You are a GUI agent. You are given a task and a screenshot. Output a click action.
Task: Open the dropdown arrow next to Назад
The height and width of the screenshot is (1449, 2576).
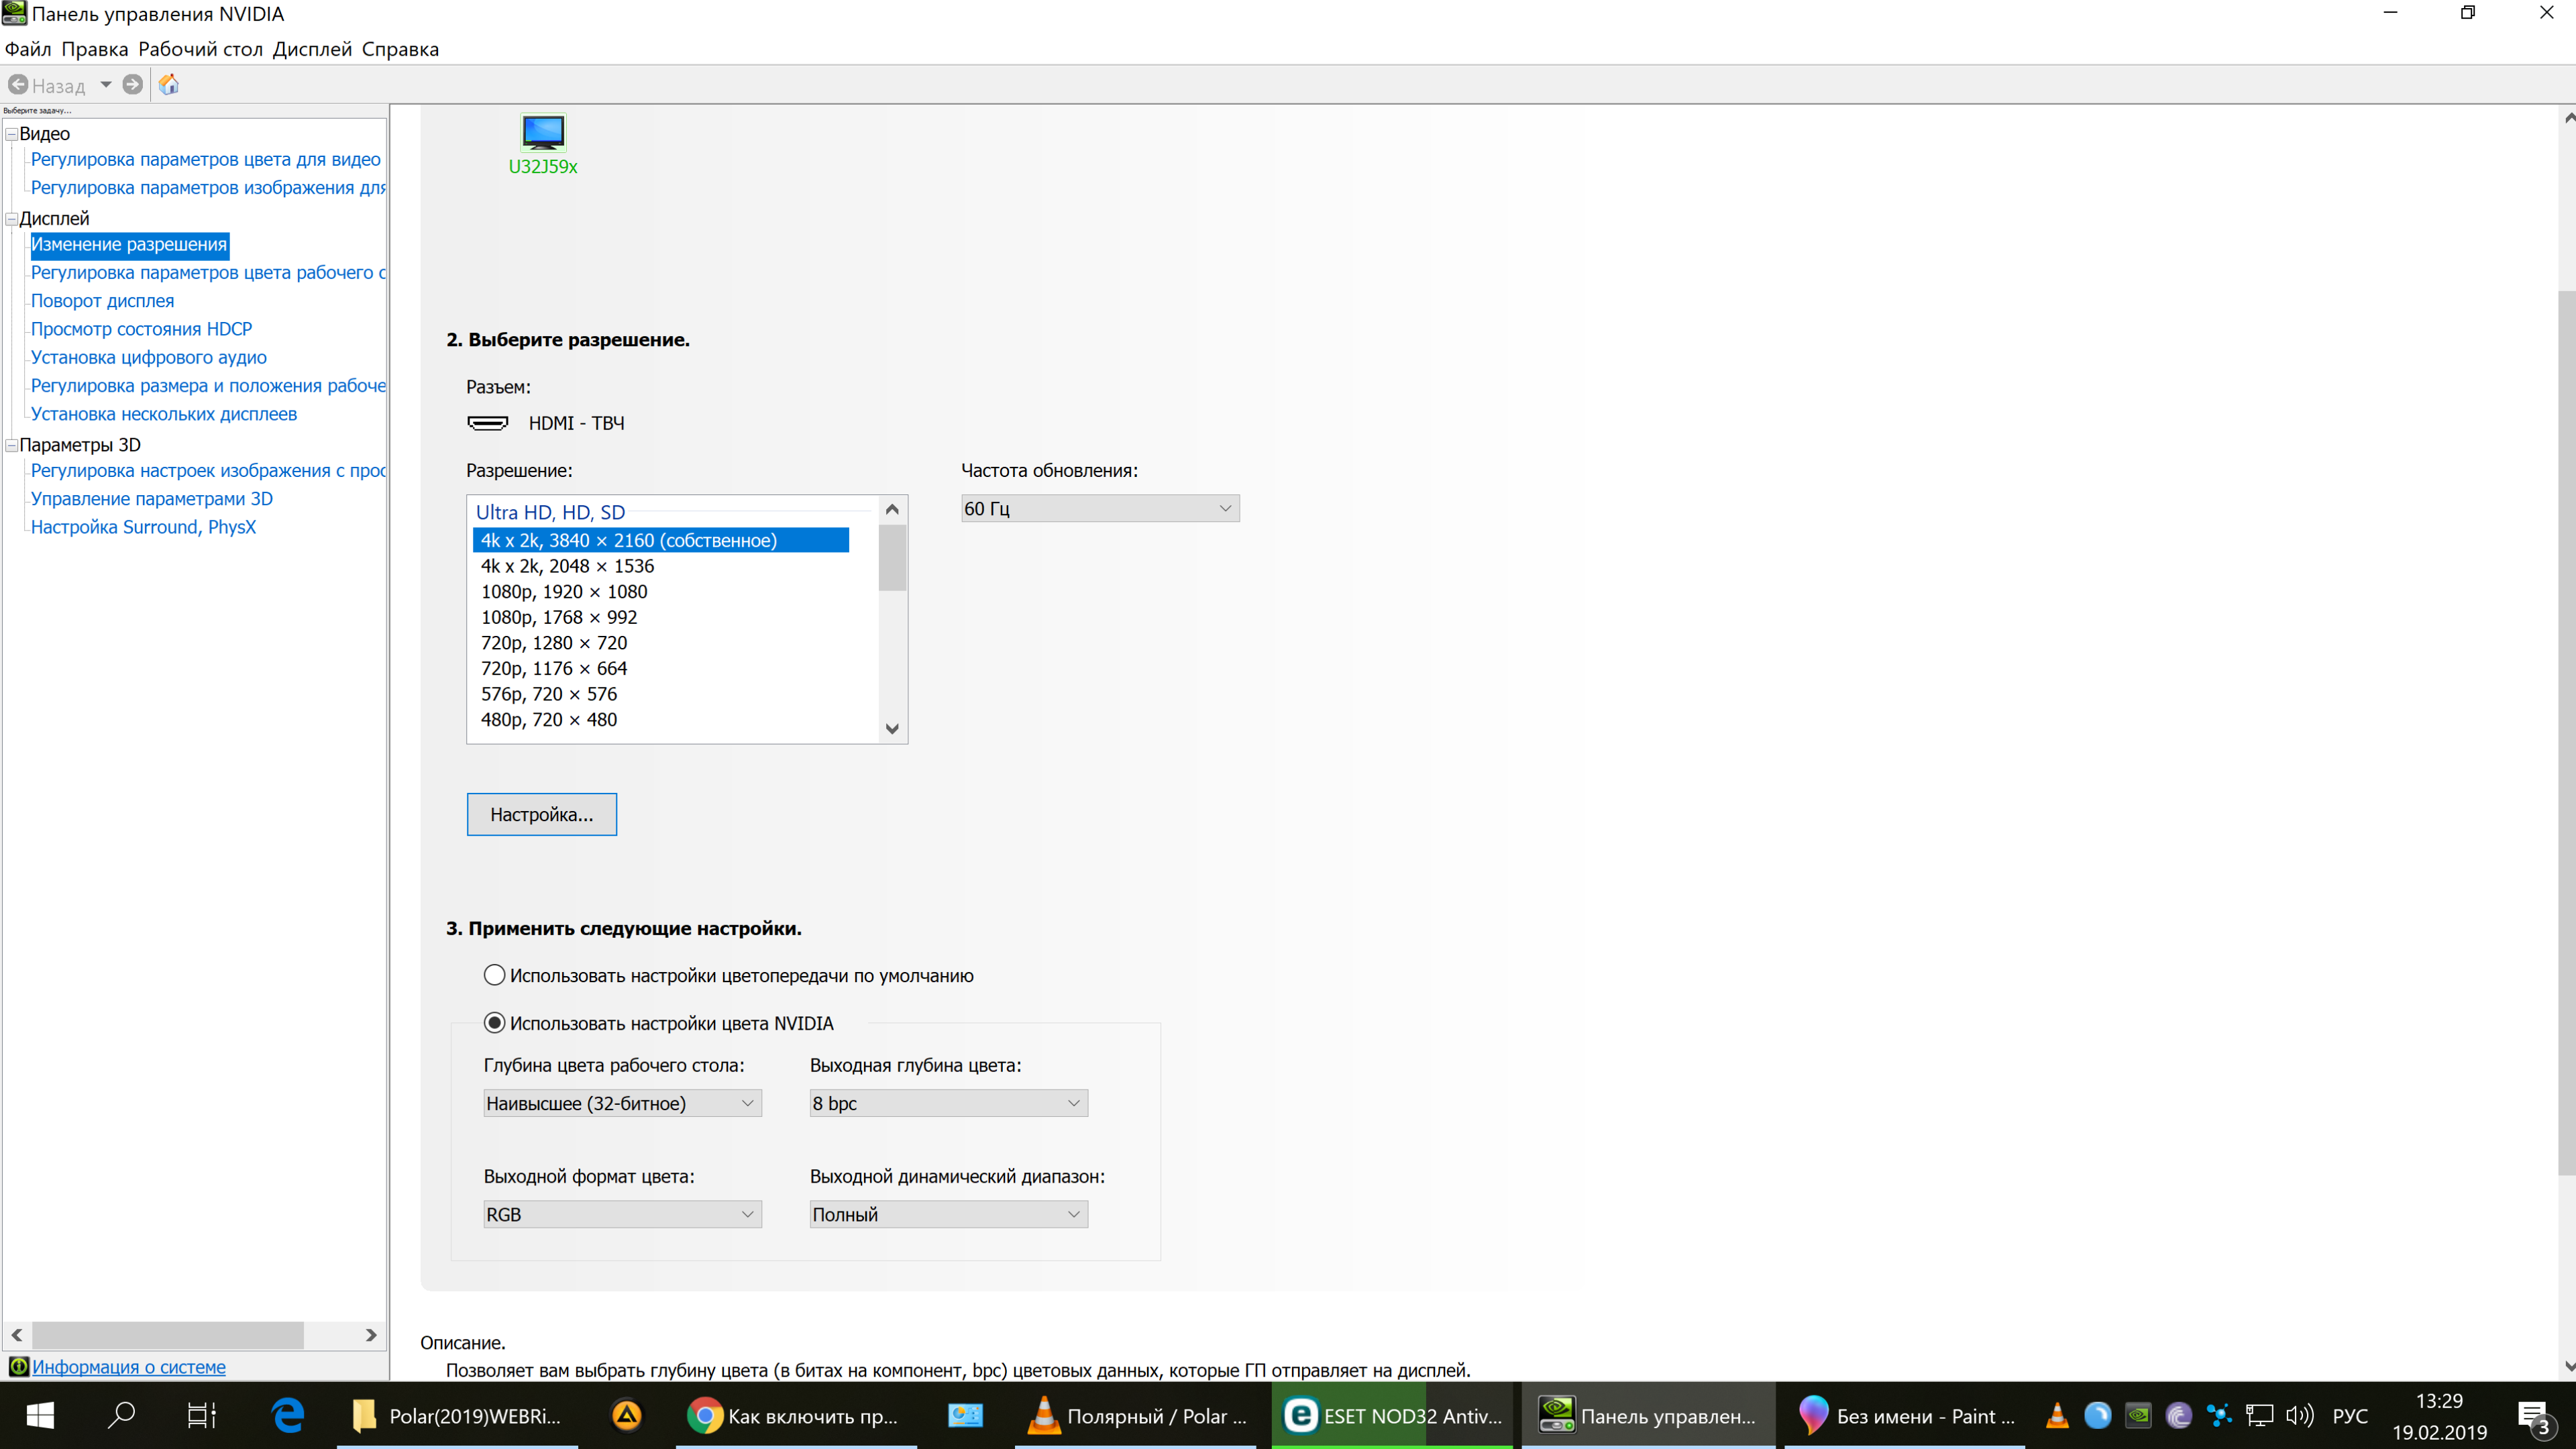(x=105, y=85)
